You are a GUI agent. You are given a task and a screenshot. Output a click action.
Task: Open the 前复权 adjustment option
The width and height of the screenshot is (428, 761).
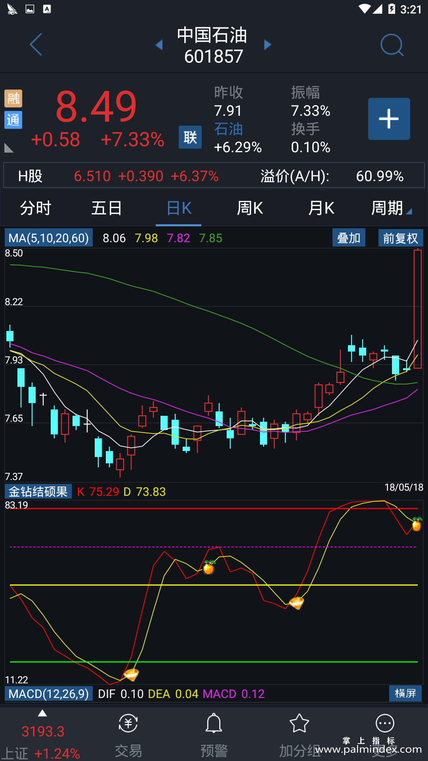[x=401, y=238]
